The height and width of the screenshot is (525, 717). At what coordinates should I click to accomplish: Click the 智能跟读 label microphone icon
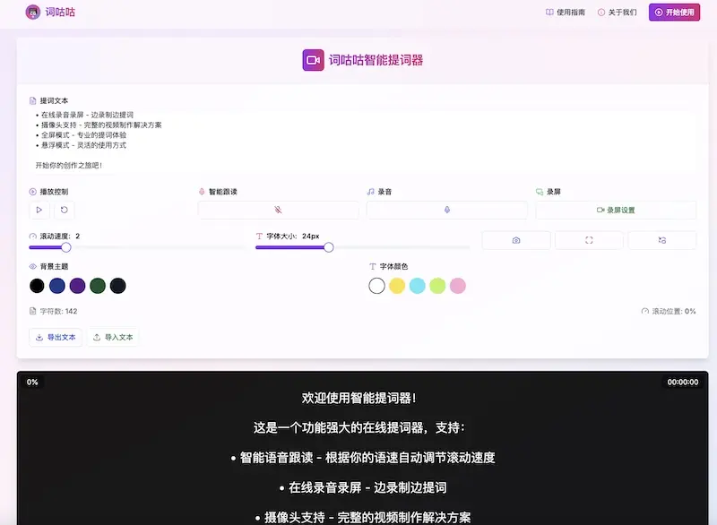tap(202, 192)
